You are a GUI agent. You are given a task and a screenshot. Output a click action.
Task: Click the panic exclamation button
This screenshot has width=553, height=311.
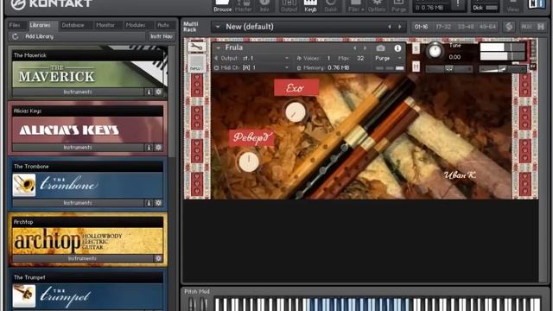(458, 4)
